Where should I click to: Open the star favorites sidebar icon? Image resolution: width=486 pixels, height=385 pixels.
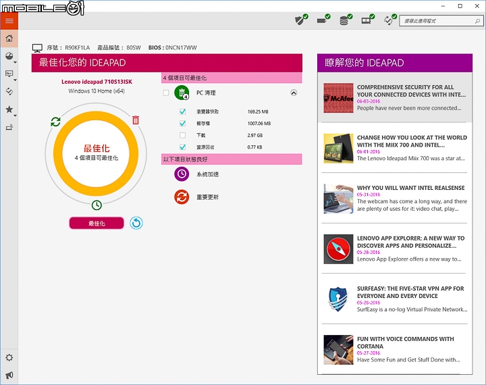9,109
